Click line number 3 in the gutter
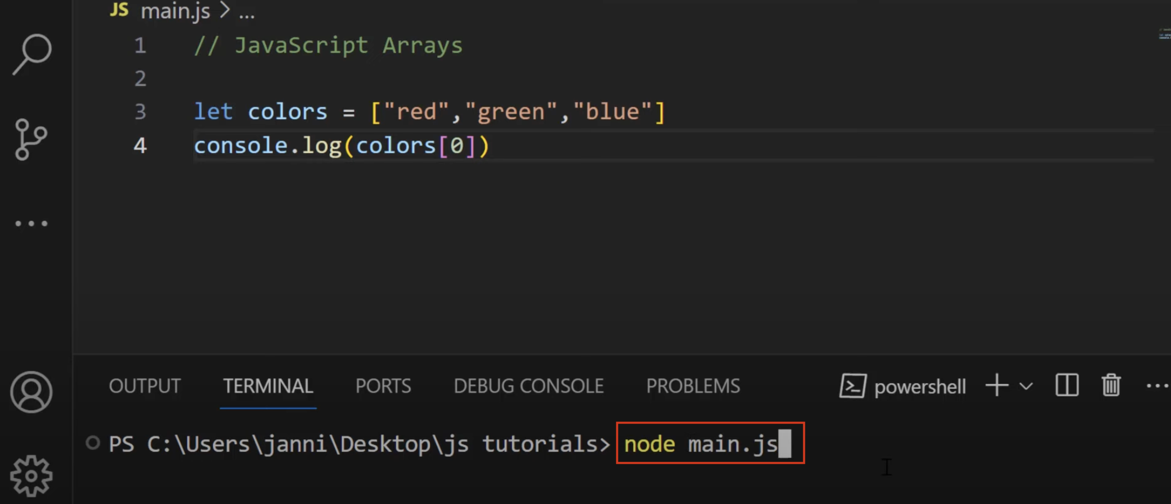This screenshot has height=504, width=1171. [x=140, y=112]
